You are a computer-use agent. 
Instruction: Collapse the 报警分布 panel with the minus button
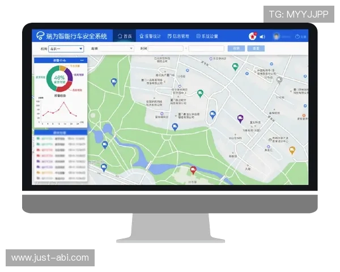tap(82, 59)
